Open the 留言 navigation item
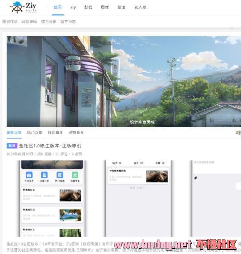 coord(122,7)
